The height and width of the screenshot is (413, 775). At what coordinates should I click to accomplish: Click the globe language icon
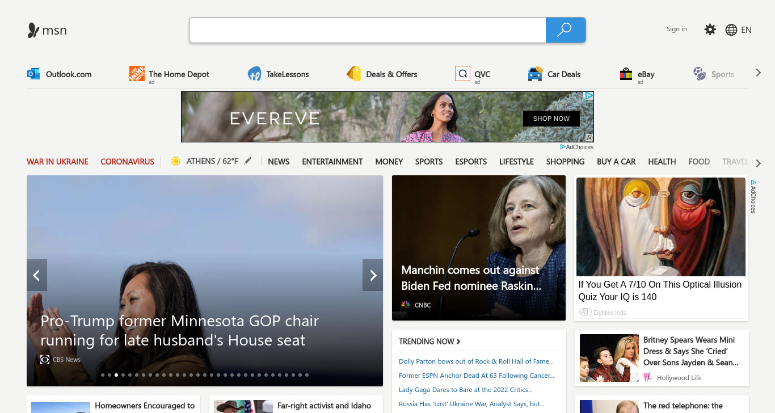(731, 30)
